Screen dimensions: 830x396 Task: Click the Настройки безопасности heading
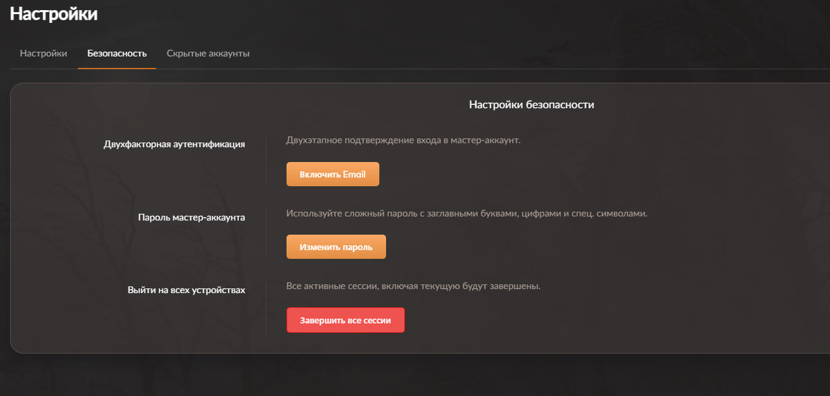click(531, 105)
